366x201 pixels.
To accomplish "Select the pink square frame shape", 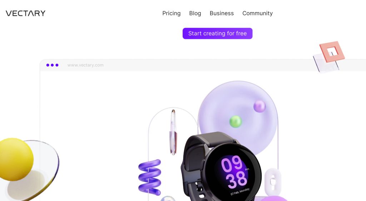I will tap(332, 52).
